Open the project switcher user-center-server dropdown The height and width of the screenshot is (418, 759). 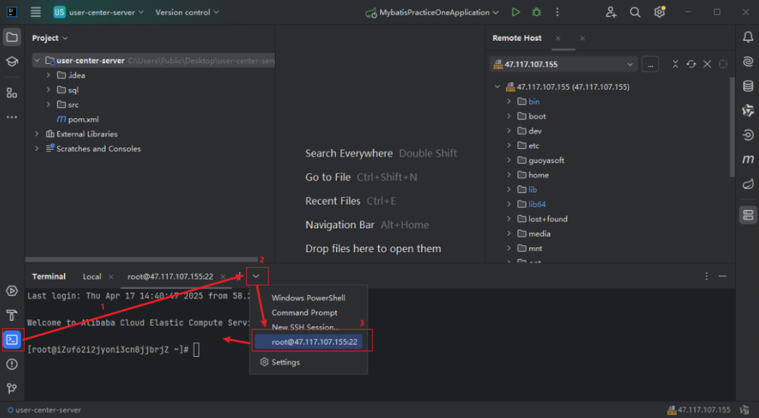[x=99, y=12]
